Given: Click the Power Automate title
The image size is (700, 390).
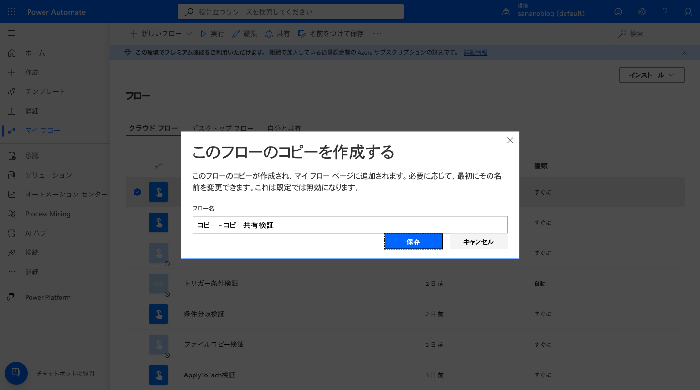Looking at the screenshot, I should click(x=56, y=12).
